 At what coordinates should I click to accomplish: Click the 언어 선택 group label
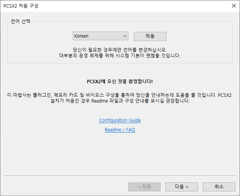tap(21, 21)
